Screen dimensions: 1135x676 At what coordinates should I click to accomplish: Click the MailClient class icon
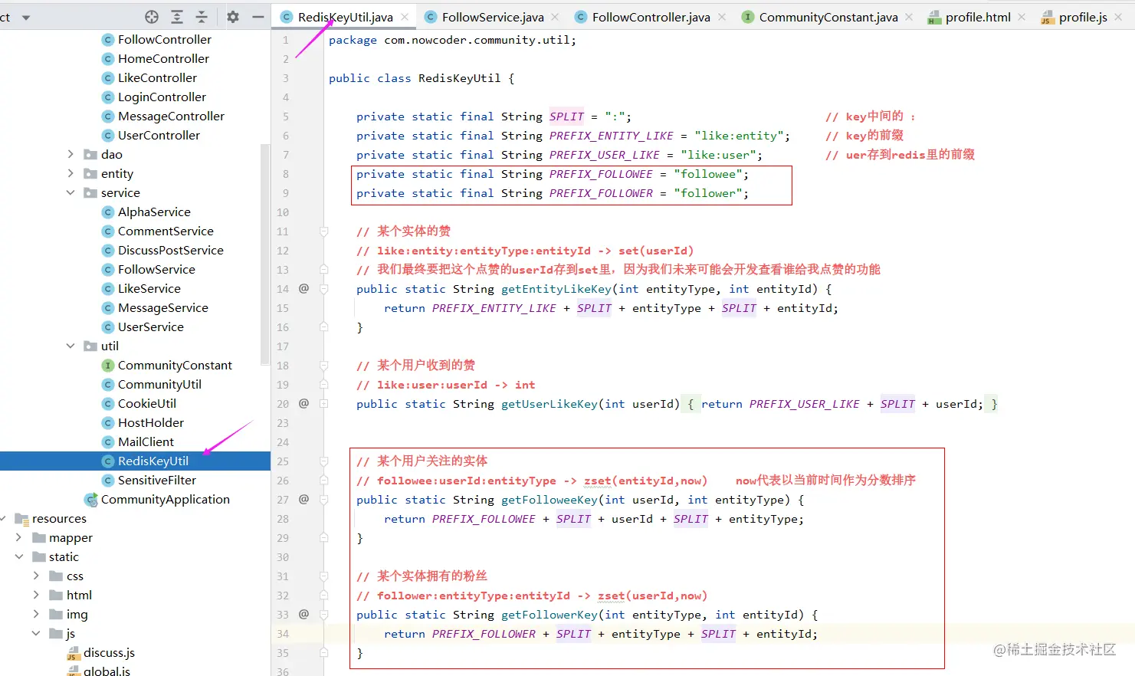[108, 442]
